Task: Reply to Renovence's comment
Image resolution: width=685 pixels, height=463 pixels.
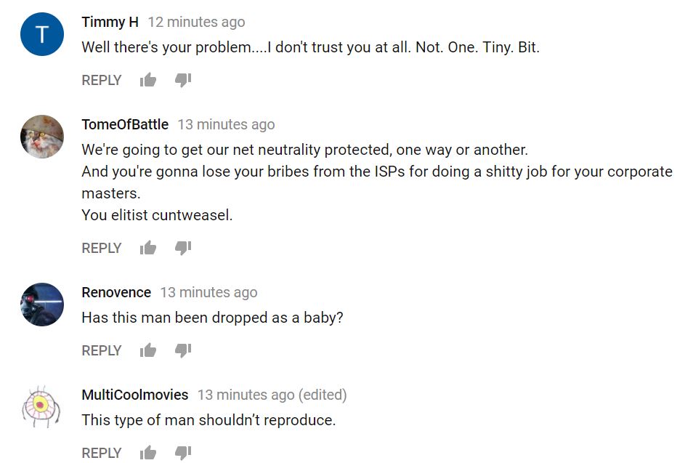Action: (102, 350)
